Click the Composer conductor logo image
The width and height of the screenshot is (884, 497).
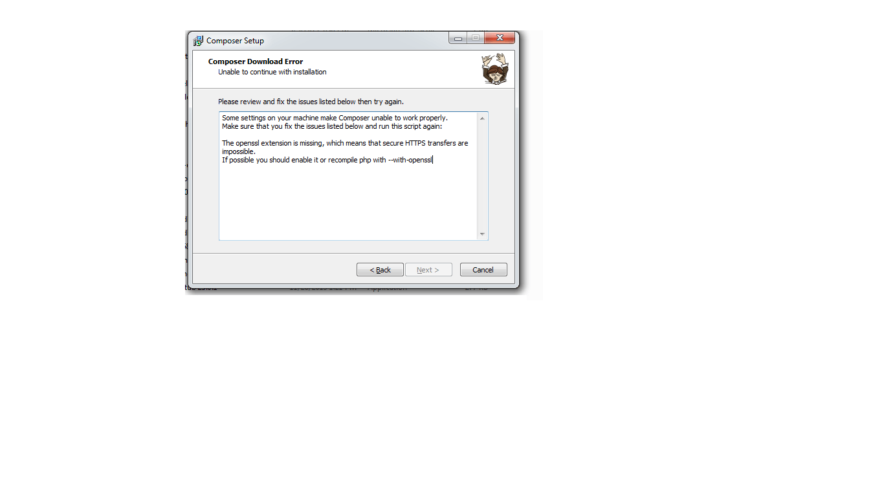coord(495,69)
